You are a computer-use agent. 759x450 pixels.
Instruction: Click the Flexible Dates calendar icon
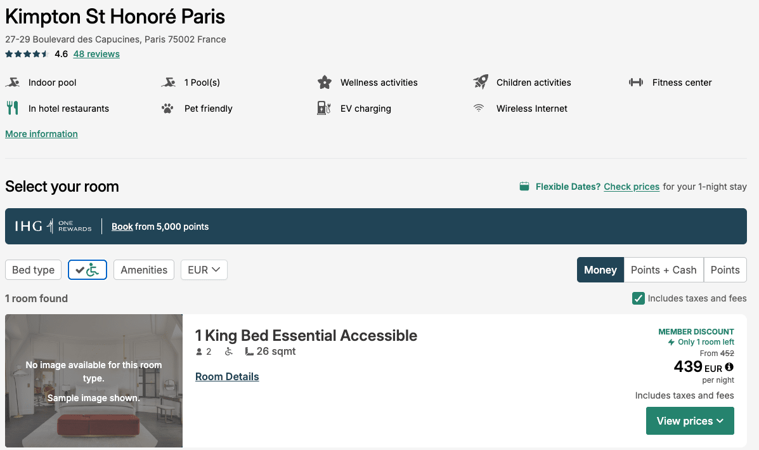pos(524,187)
